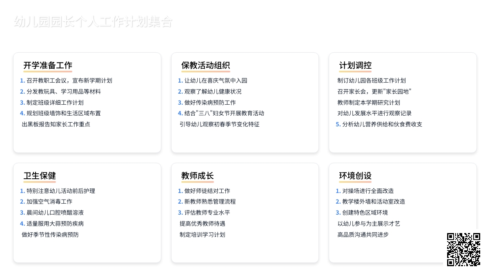This screenshot has height=276, width=490.
Task: Select line 教学楼外墙和活动室改造
Action: (374, 202)
